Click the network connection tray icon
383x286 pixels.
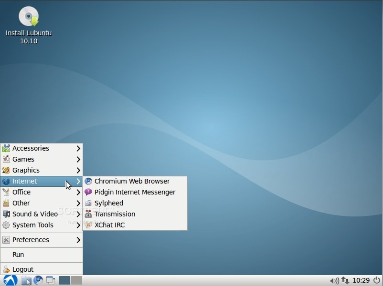pyautogui.click(x=345, y=281)
